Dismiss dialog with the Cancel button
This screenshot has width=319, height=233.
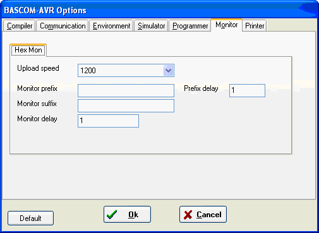203,215
